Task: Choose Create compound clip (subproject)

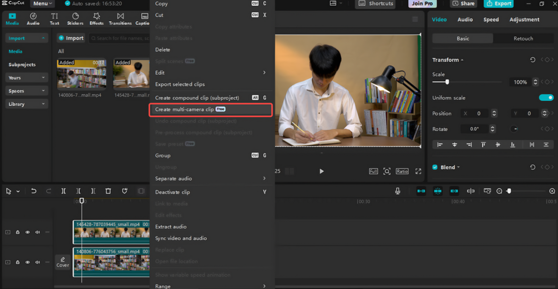Action: click(211, 97)
